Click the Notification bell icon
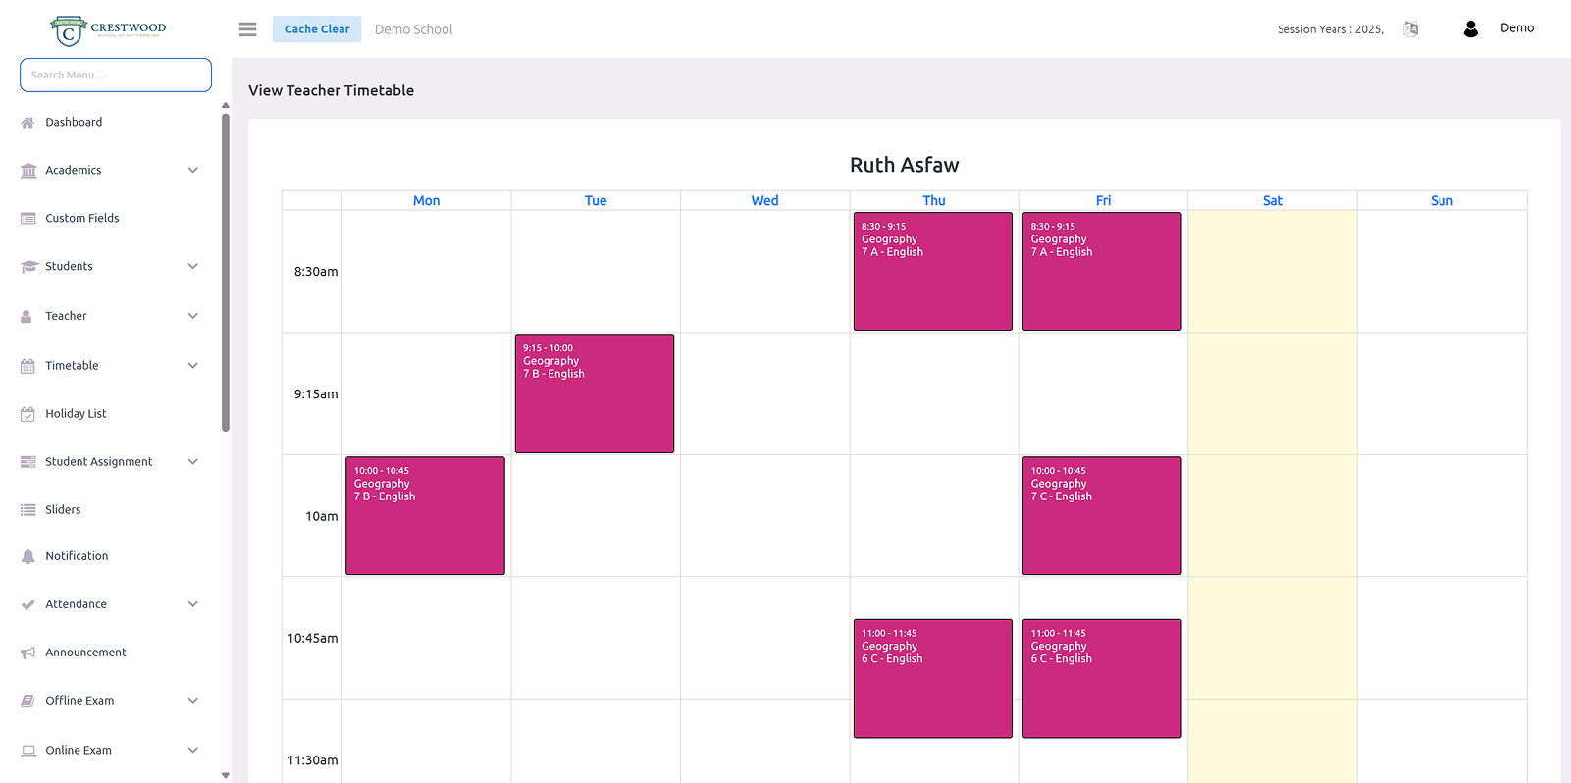Viewport: 1571px width, 783px height. point(27,556)
